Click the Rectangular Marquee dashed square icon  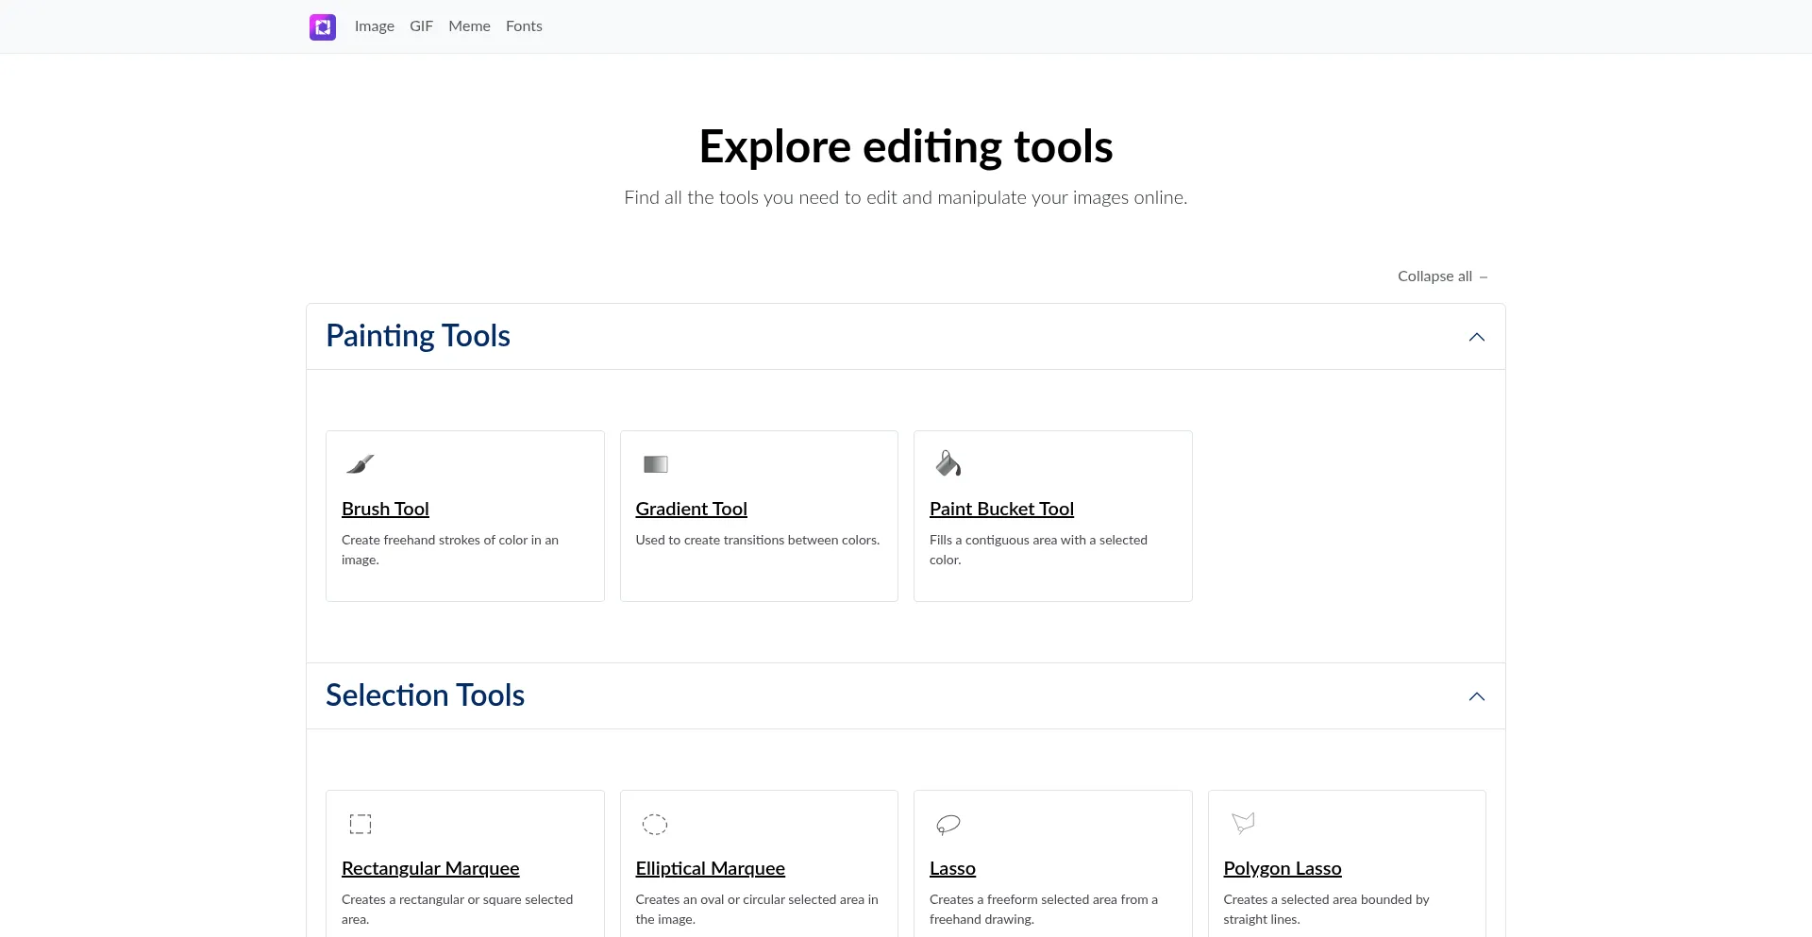(361, 824)
